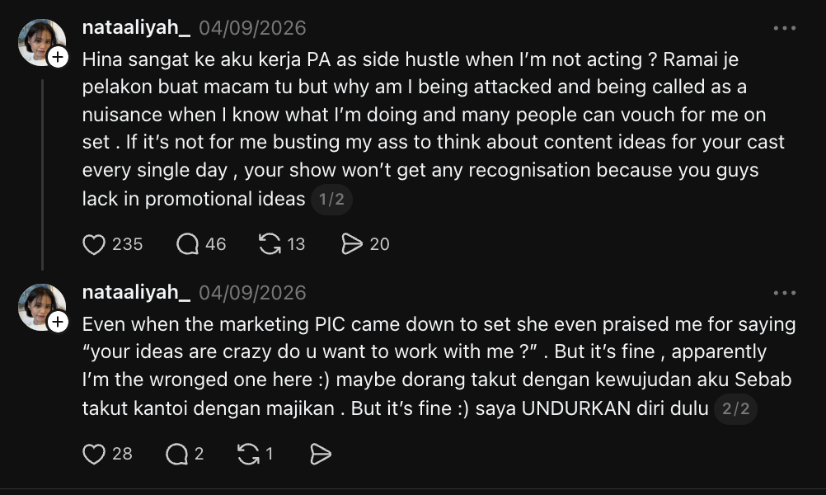Follow nataaliyah_ via the second avatar plus badge
This screenshot has width=826, height=495.
point(58,322)
